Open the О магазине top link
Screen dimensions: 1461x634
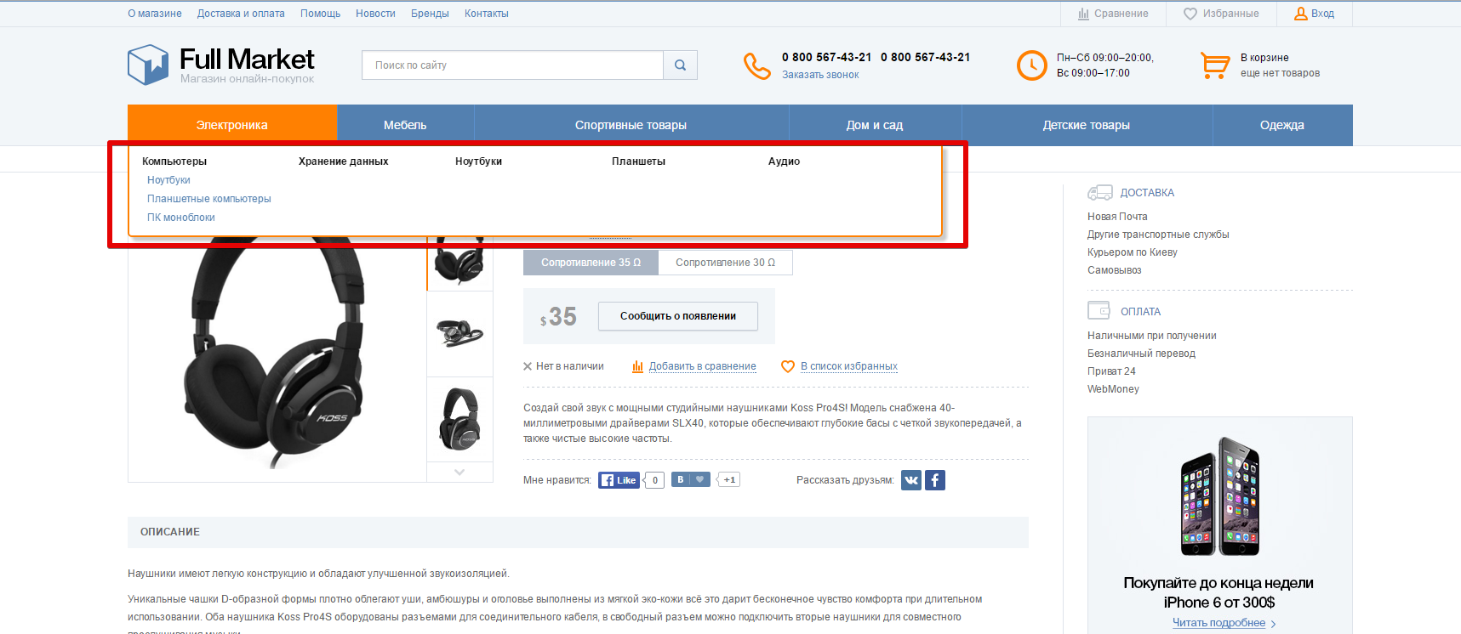pyautogui.click(x=155, y=14)
